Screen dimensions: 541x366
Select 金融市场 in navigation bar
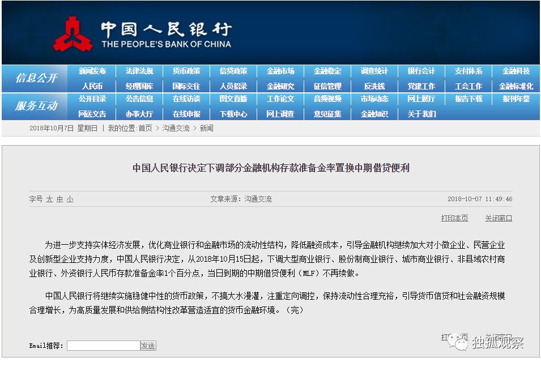pyautogui.click(x=280, y=71)
